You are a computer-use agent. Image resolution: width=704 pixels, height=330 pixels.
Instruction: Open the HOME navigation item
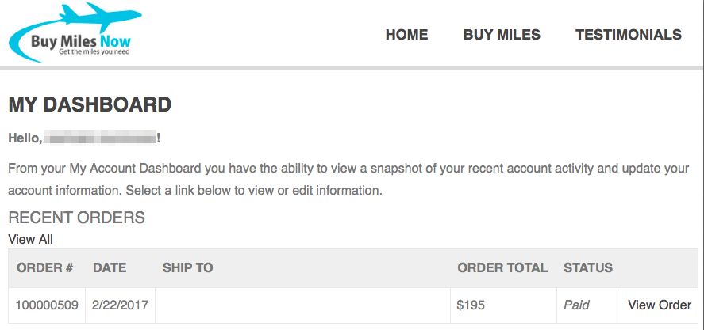407,35
